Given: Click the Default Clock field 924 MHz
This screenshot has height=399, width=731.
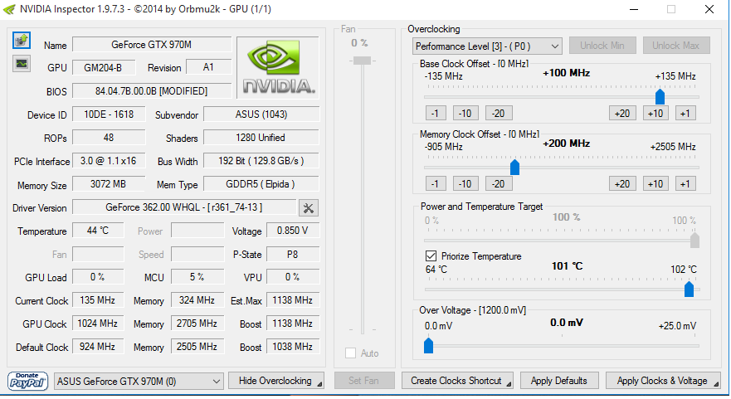Looking at the screenshot, I should tap(98, 347).
